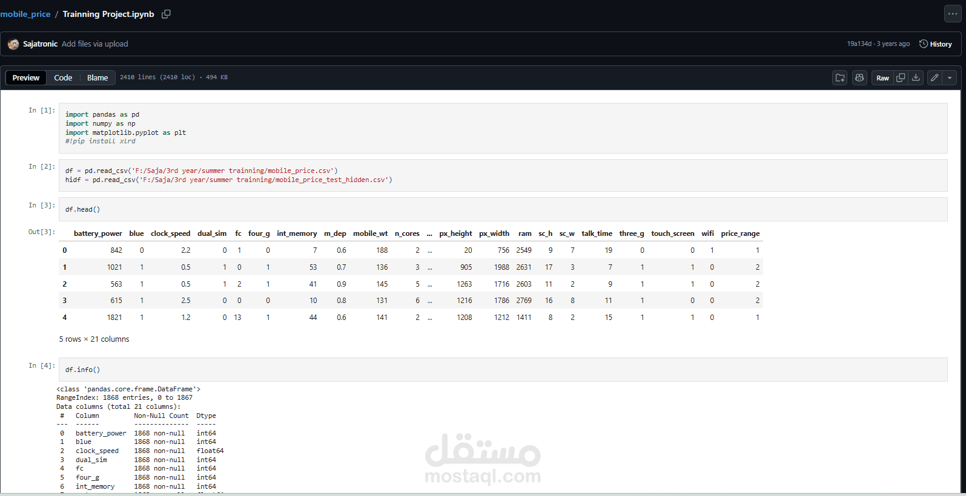View the Raw file

[882, 78]
